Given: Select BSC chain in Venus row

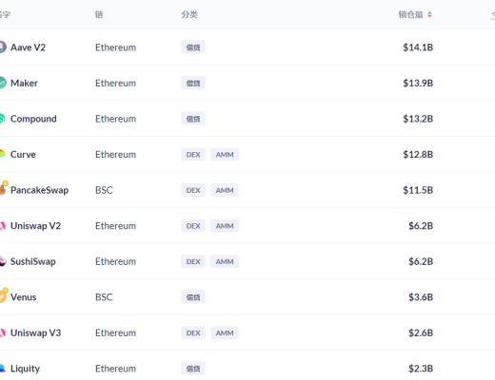Looking at the screenshot, I should click(x=104, y=297).
